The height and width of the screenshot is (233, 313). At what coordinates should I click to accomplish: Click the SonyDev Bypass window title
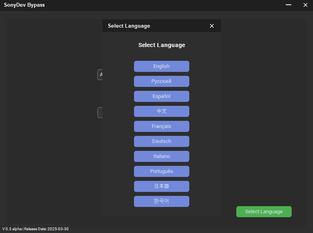click(25, 5)
